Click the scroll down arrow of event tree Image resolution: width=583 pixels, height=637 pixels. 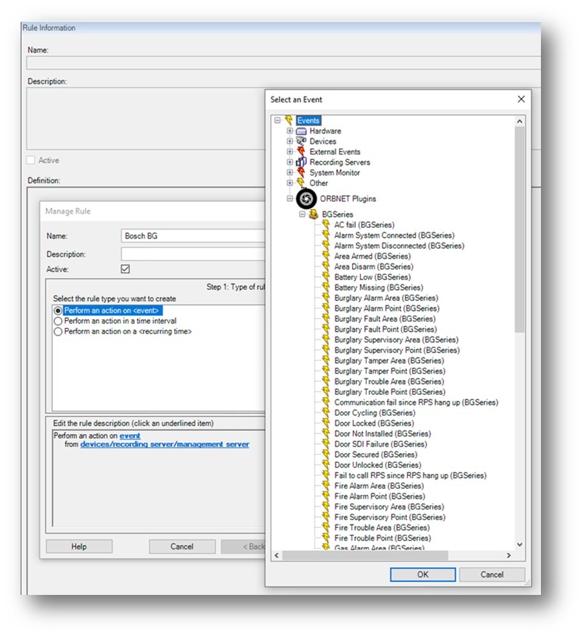(520, 544)
